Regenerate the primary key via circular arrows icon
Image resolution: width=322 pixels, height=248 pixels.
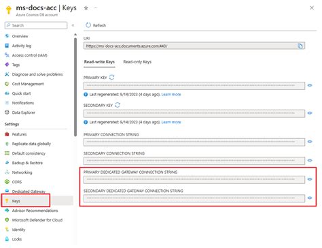[x=111, y=78]
